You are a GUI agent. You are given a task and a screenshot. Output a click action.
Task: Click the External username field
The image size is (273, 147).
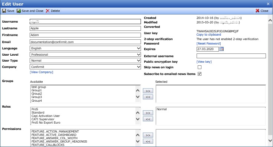231,56
